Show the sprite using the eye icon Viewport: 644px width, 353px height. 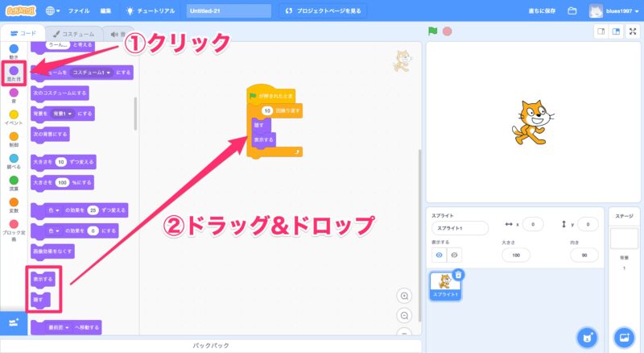coord(440,255)
